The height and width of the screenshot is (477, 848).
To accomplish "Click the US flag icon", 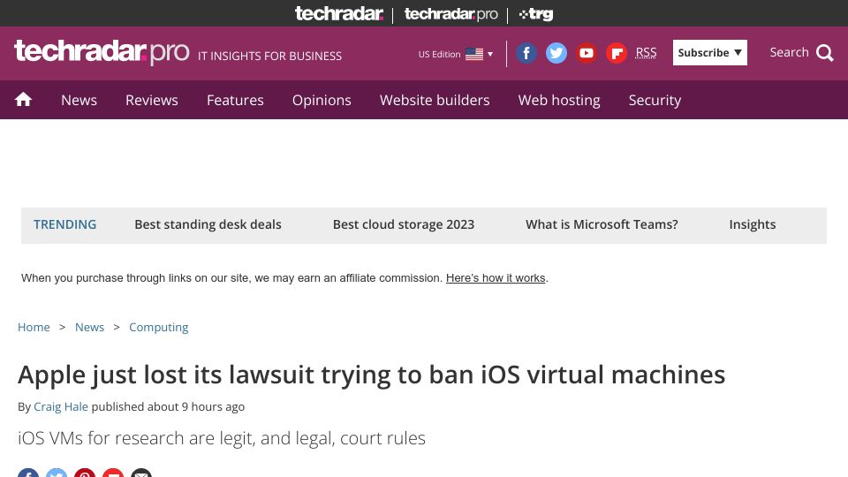I will [474, 54].
